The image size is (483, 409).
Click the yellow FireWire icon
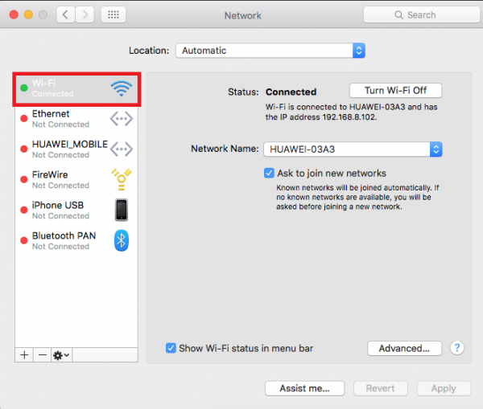click(122, 179)
